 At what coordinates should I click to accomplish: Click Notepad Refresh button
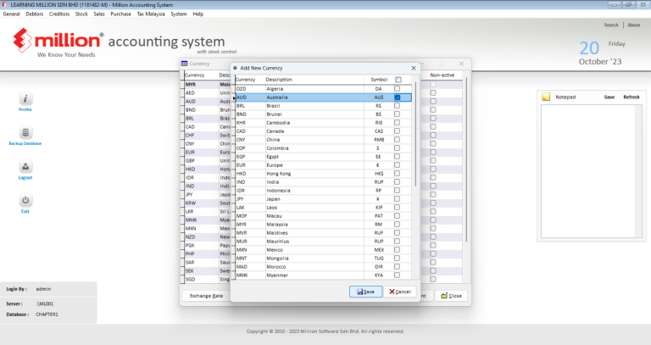(631, 97)
